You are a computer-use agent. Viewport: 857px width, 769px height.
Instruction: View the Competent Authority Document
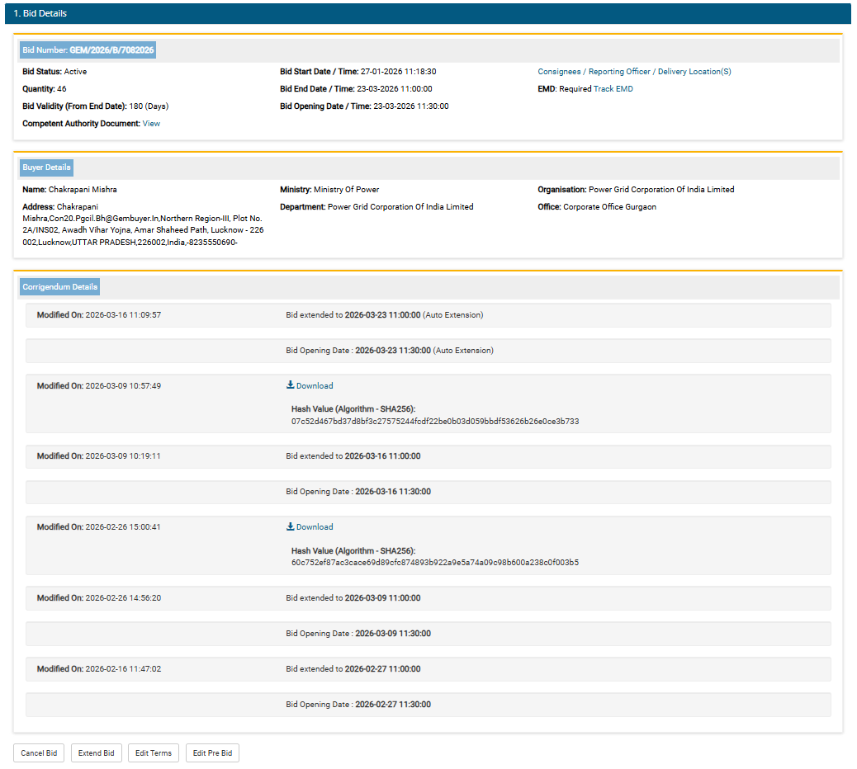coord(151,124)
